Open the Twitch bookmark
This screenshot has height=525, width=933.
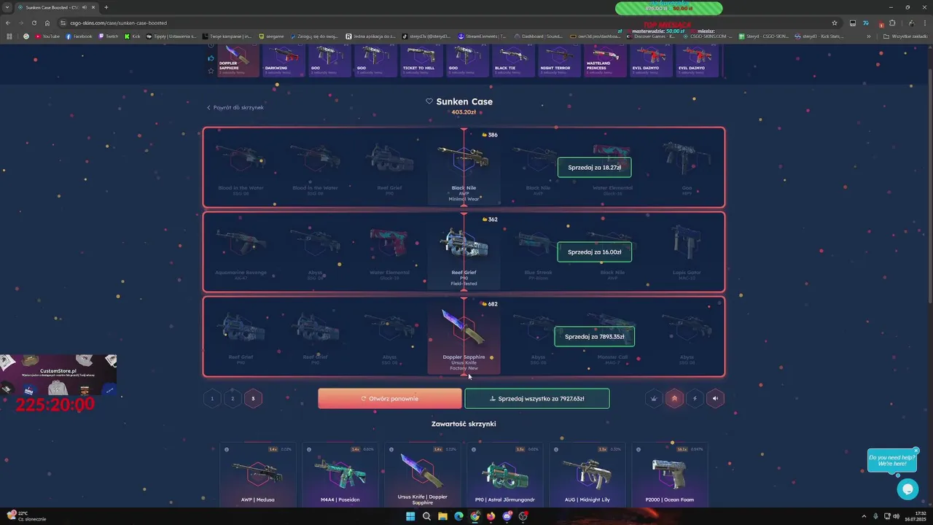[108, 36]
